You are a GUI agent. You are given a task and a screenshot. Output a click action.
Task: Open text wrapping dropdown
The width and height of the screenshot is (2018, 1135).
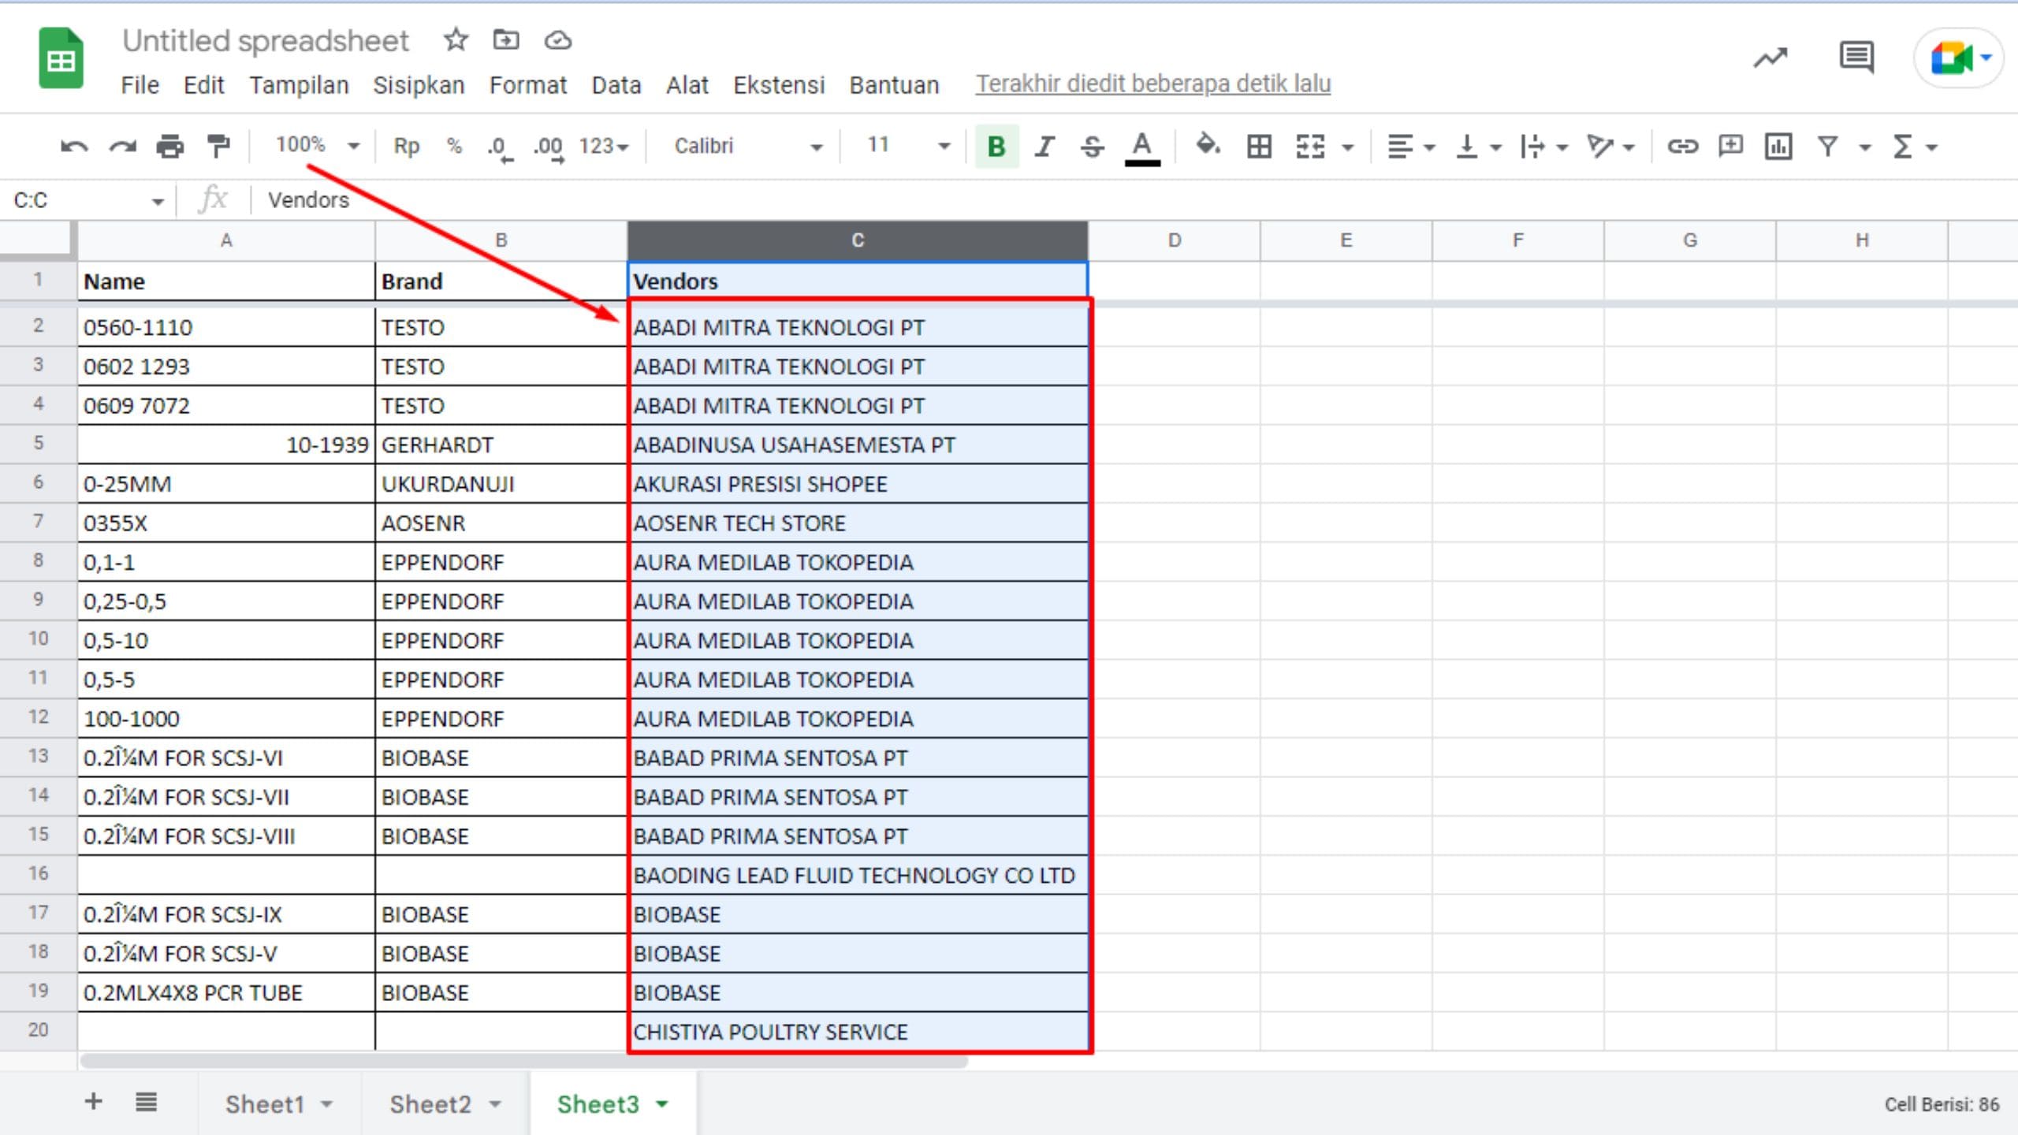(x=1543, y=147)
